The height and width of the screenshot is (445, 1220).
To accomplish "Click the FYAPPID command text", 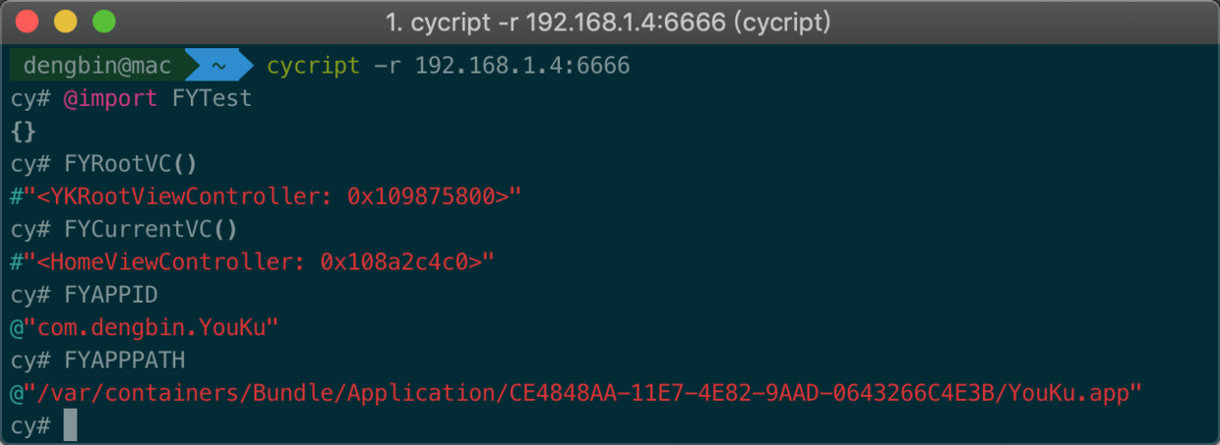I will click(110, 295).
